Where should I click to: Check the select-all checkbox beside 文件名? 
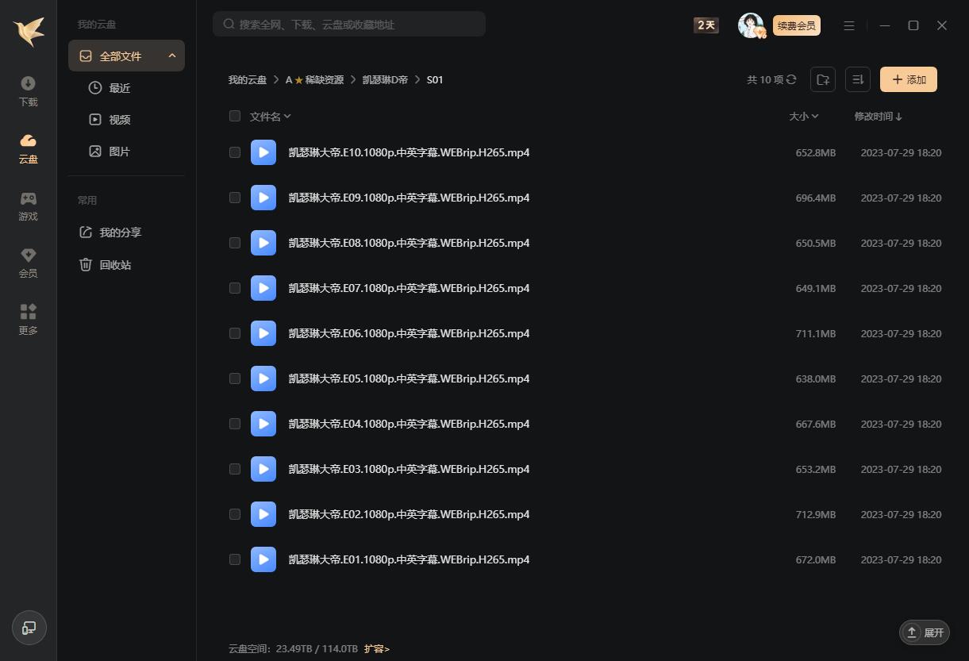point(235,116)
